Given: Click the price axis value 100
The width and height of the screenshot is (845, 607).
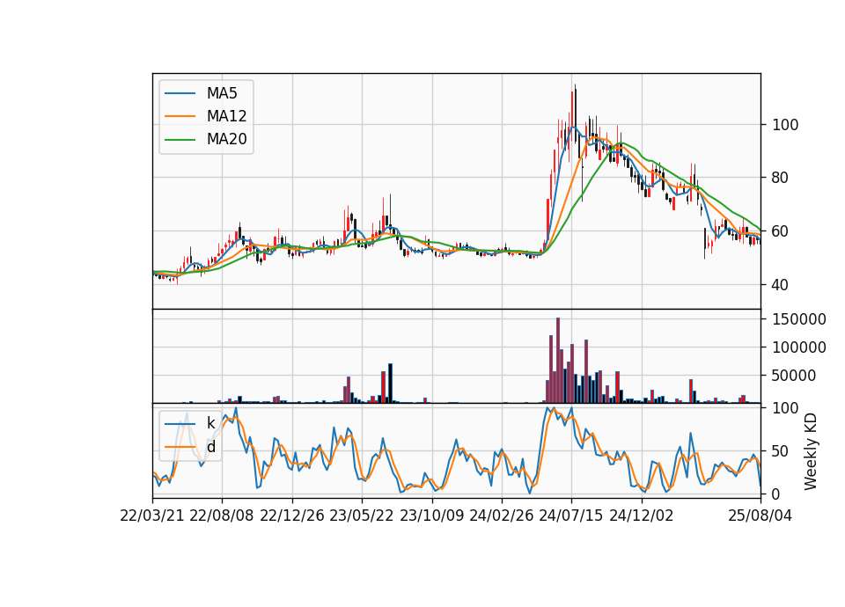Looking at the screenshot, I should coord(785,125).
